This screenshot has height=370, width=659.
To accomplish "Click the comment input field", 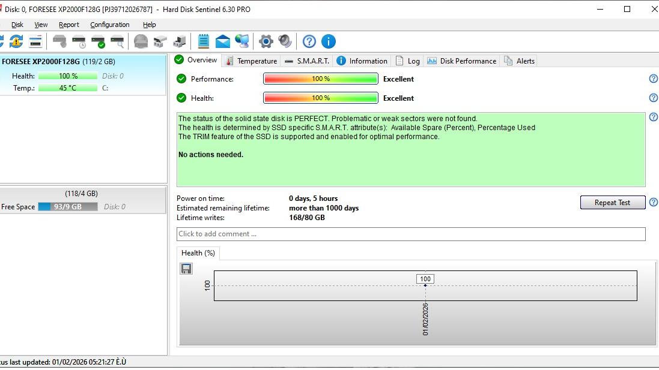I will click(411, 234).
